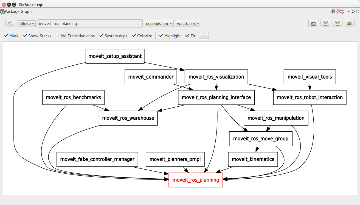The width and height of the screenshot is (360, 205).
Task: Save graph as image icon
Action: coord(349,24)
